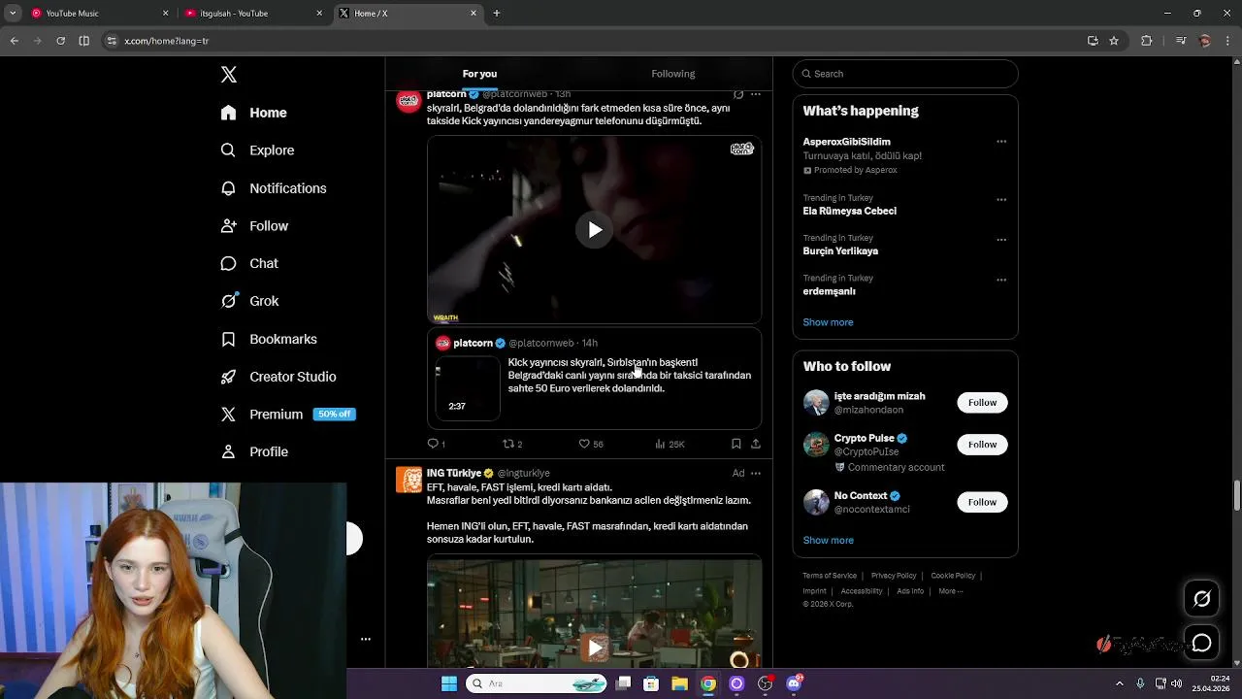Screen dimensions: 1242x699
Task: Open Ela Rümeysa Cebeci trending topic
Action: click(849, 211)
